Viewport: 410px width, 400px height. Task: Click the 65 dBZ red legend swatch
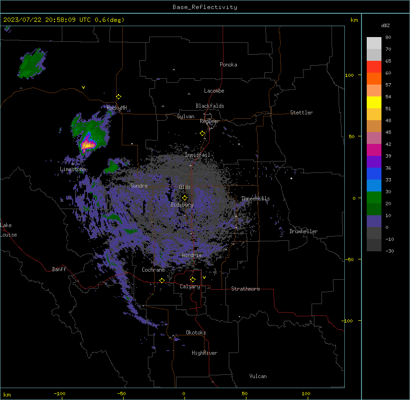(x=374, y=67)
